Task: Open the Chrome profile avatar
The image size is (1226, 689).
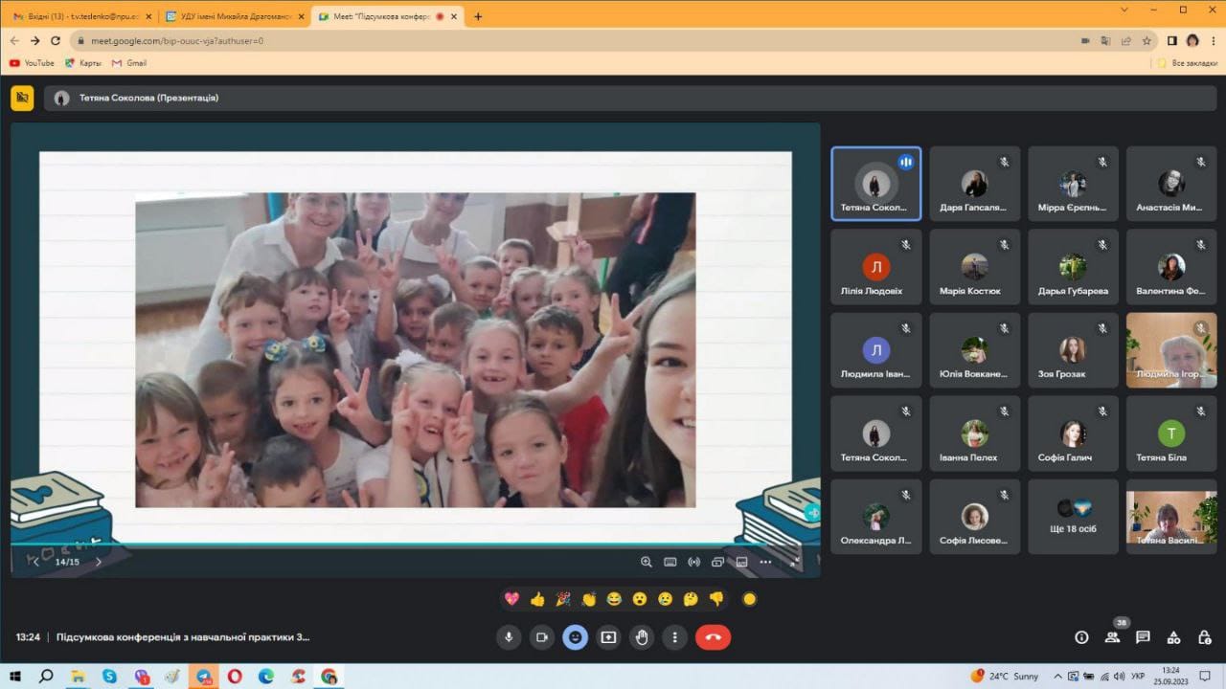Action: tap(1192, 41)
